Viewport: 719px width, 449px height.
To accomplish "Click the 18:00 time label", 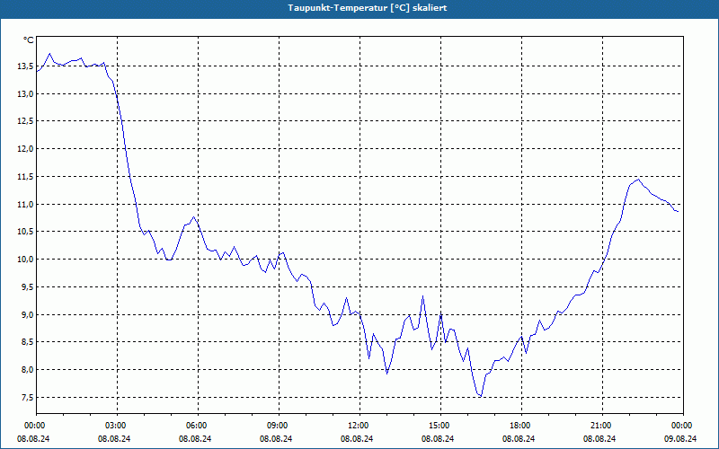I will [519, 426].
